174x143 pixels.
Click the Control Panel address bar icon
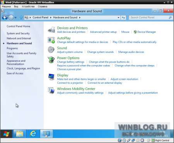26,17
